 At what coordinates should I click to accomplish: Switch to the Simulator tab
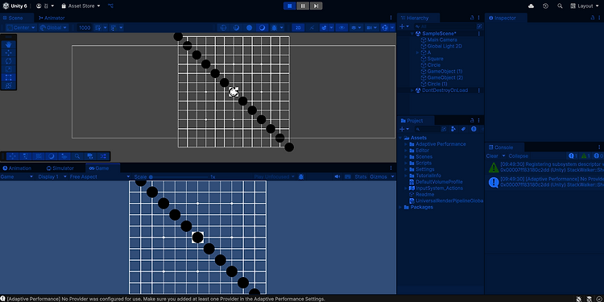click(x=60, y=168)
